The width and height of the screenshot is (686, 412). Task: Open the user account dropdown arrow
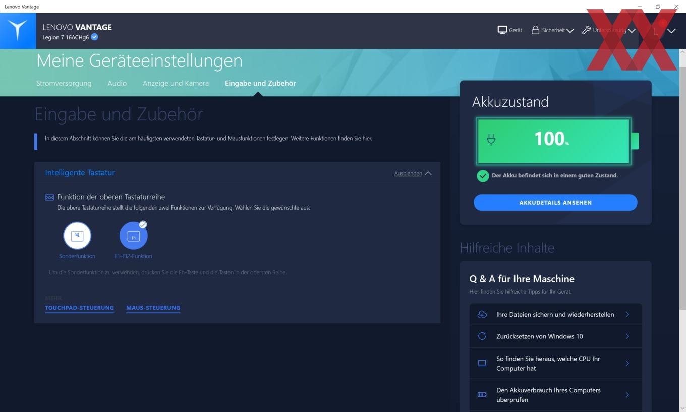[671, 31]
